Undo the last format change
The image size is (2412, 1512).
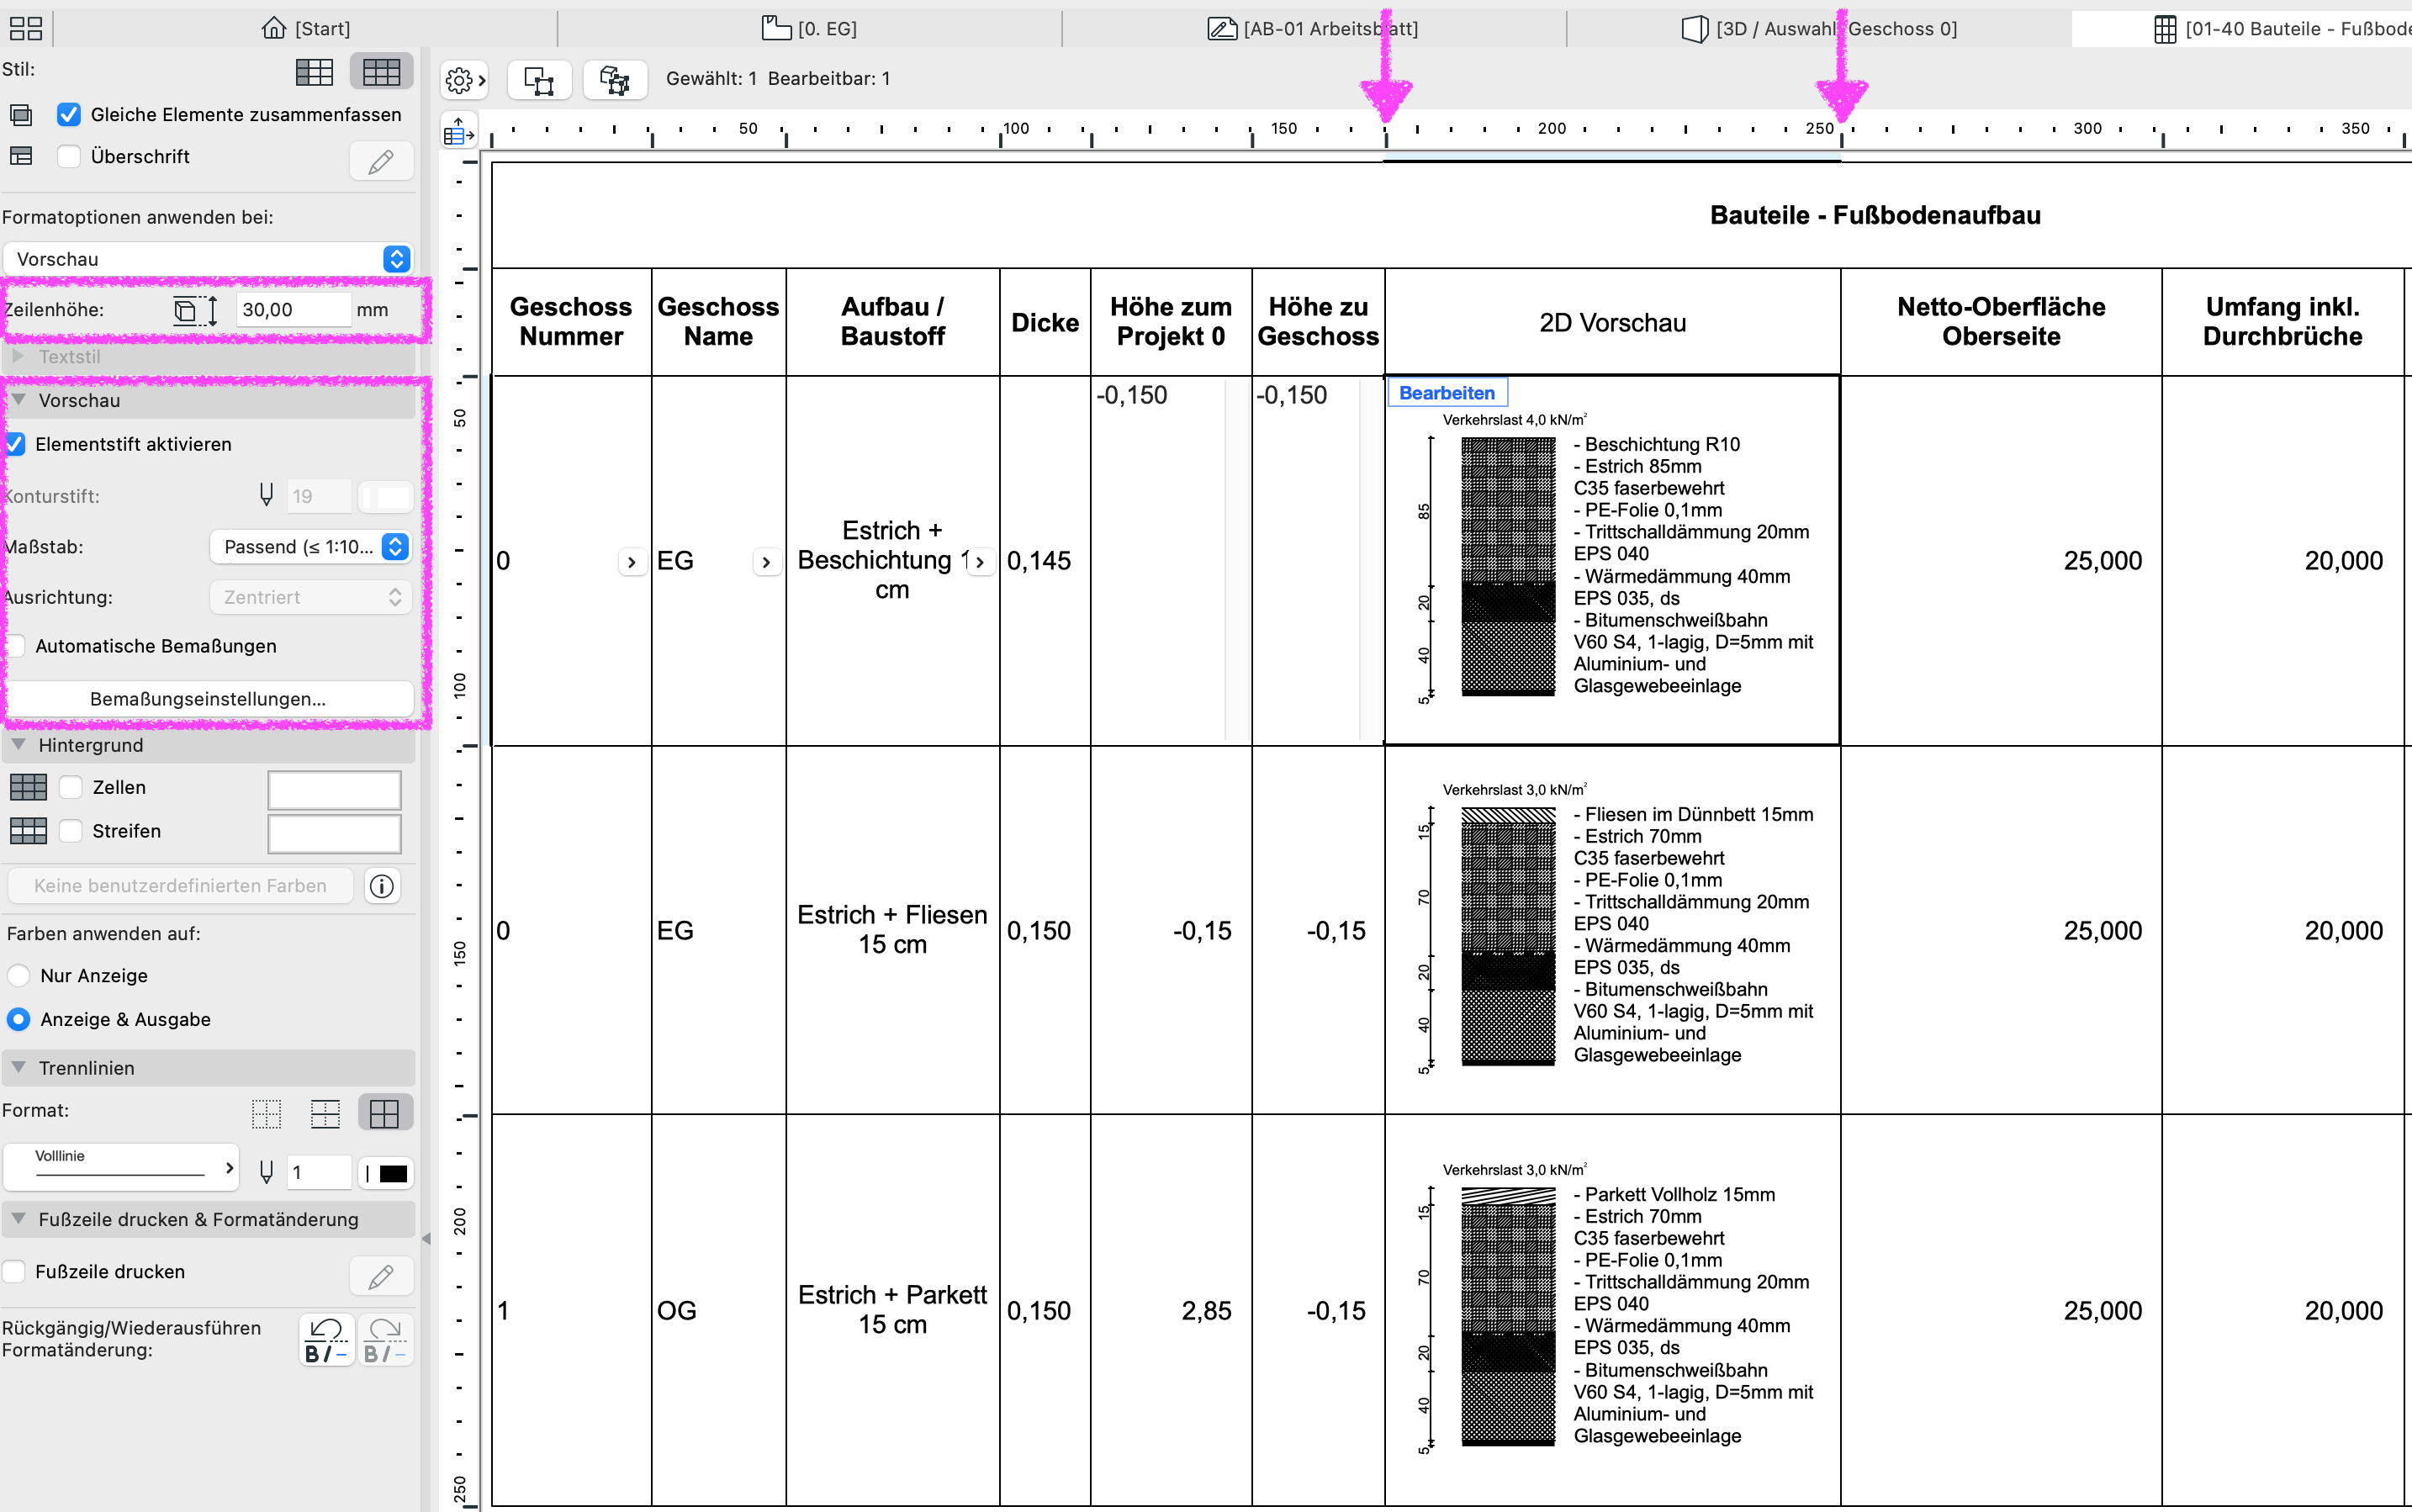(326, 1340)
